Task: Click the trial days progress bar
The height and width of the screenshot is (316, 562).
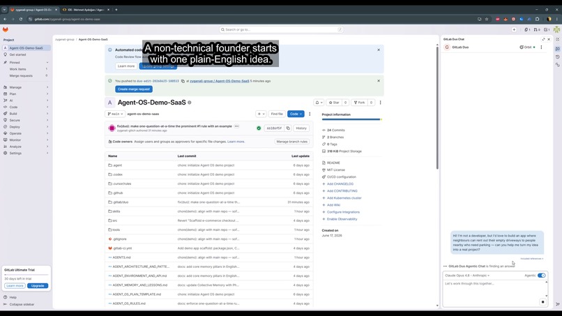Action: pyautogui.click(x=26, y=274)
